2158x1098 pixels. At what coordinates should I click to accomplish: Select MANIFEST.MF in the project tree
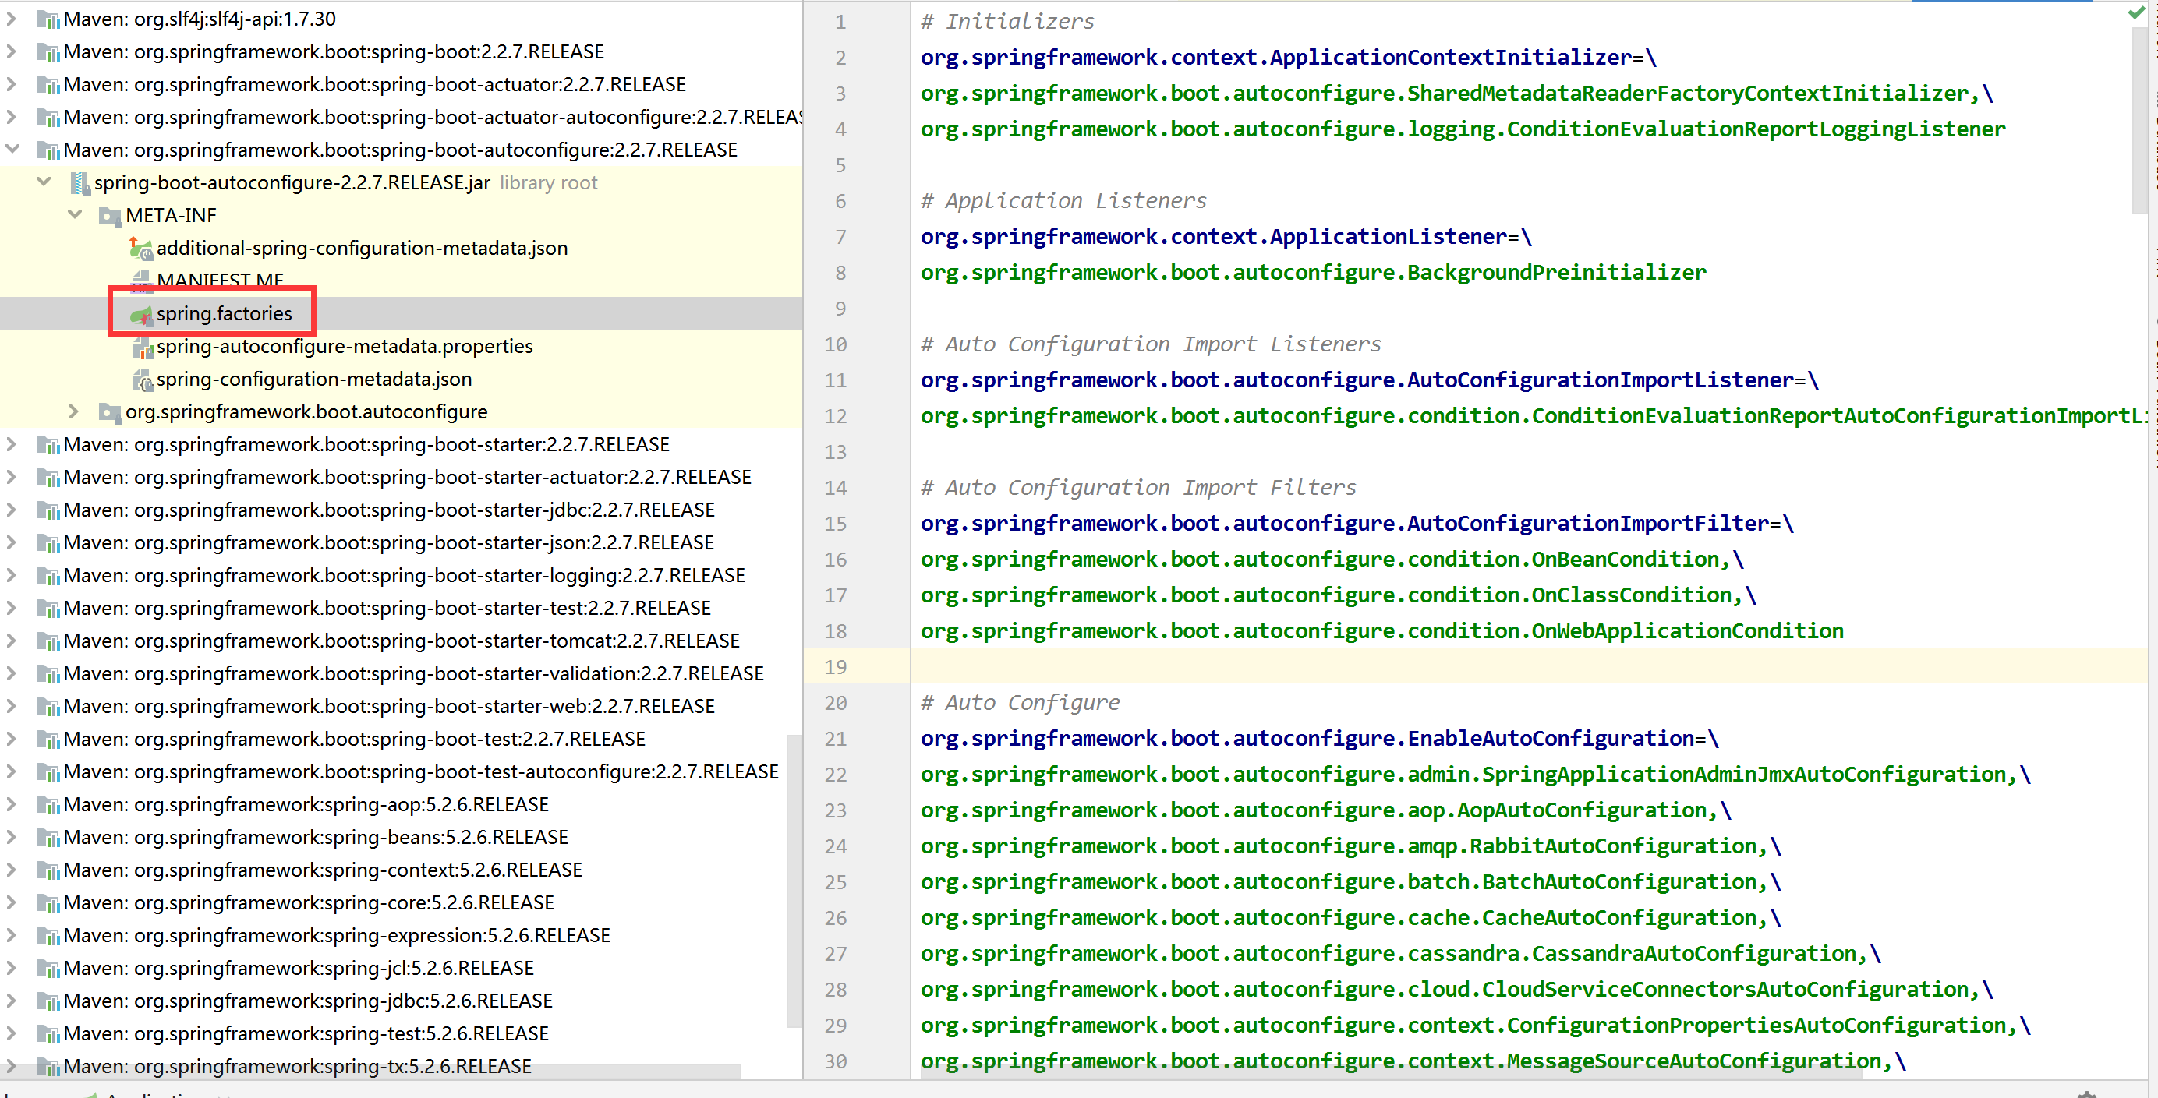click(221, 281)
